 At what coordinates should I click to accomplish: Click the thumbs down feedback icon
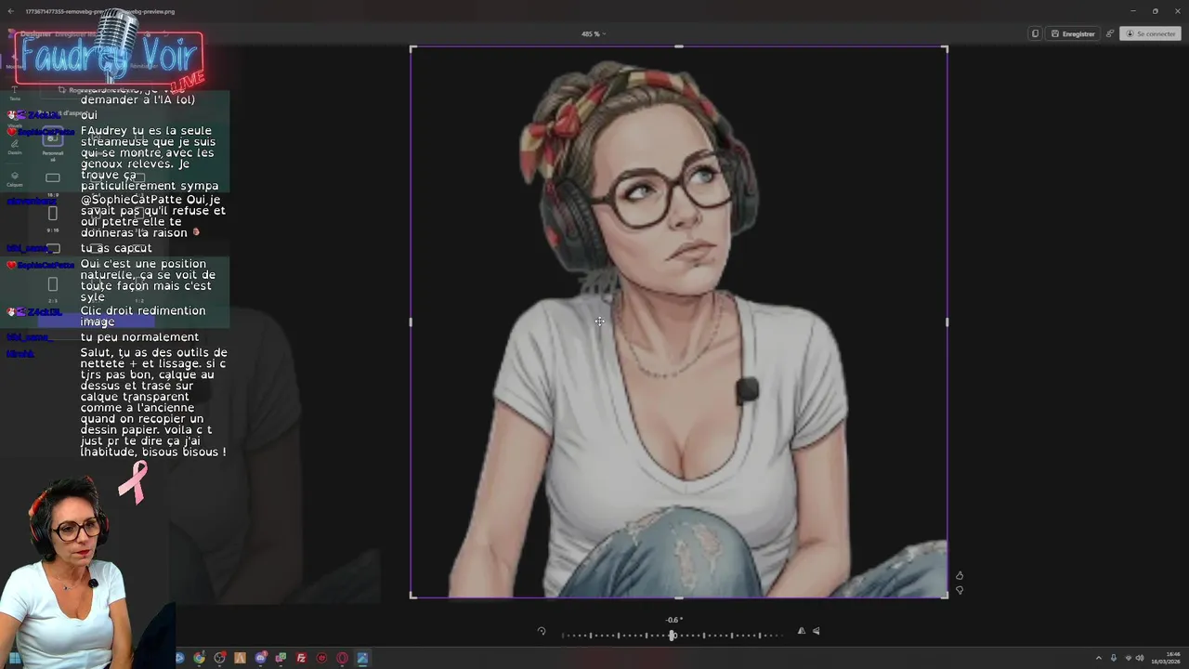coord(960,590)
